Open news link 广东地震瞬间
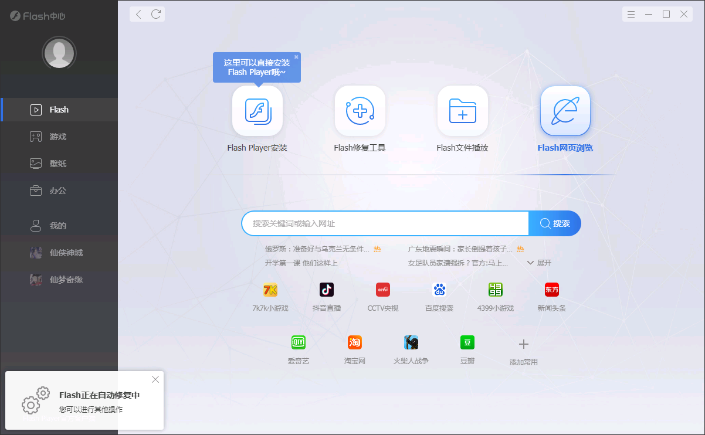The width and height of the screenshot is (705, 435). tap(460, 249)
